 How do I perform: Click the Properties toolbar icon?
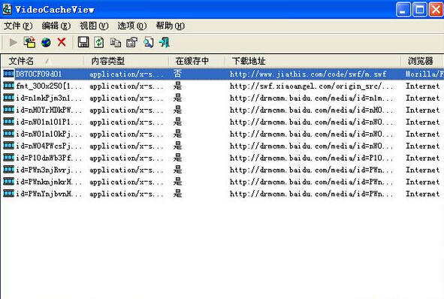(131, 43)
